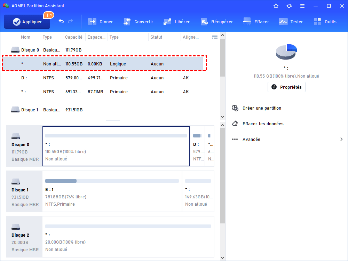Click the star favorite icon in title bar
Viewport: 348px width, 261px height.
(276, 6)
